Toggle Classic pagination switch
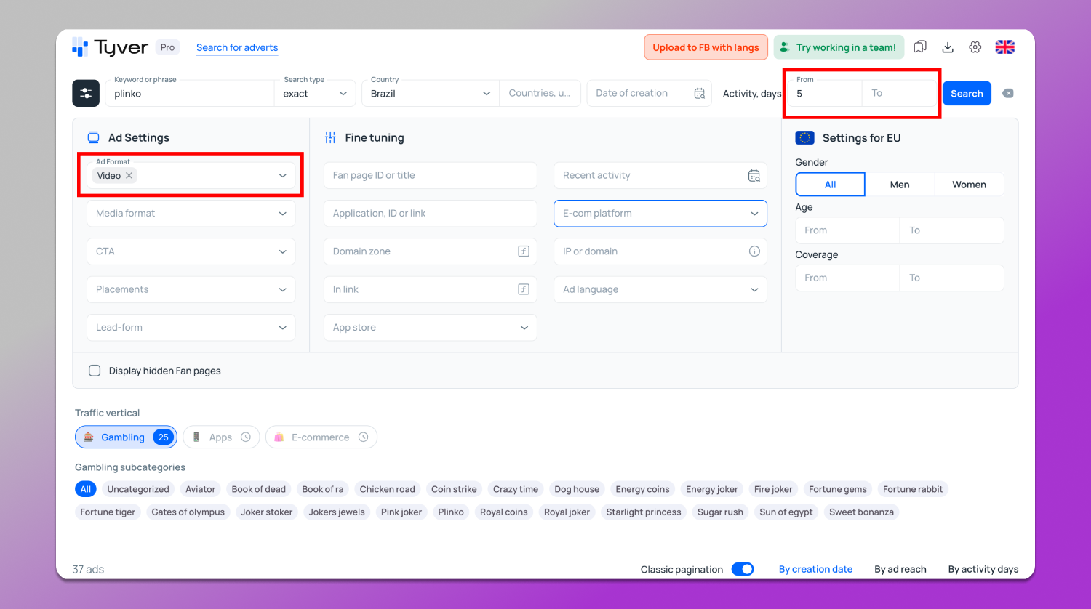This screenshot has width=1091, height=609. pos(743,569)
